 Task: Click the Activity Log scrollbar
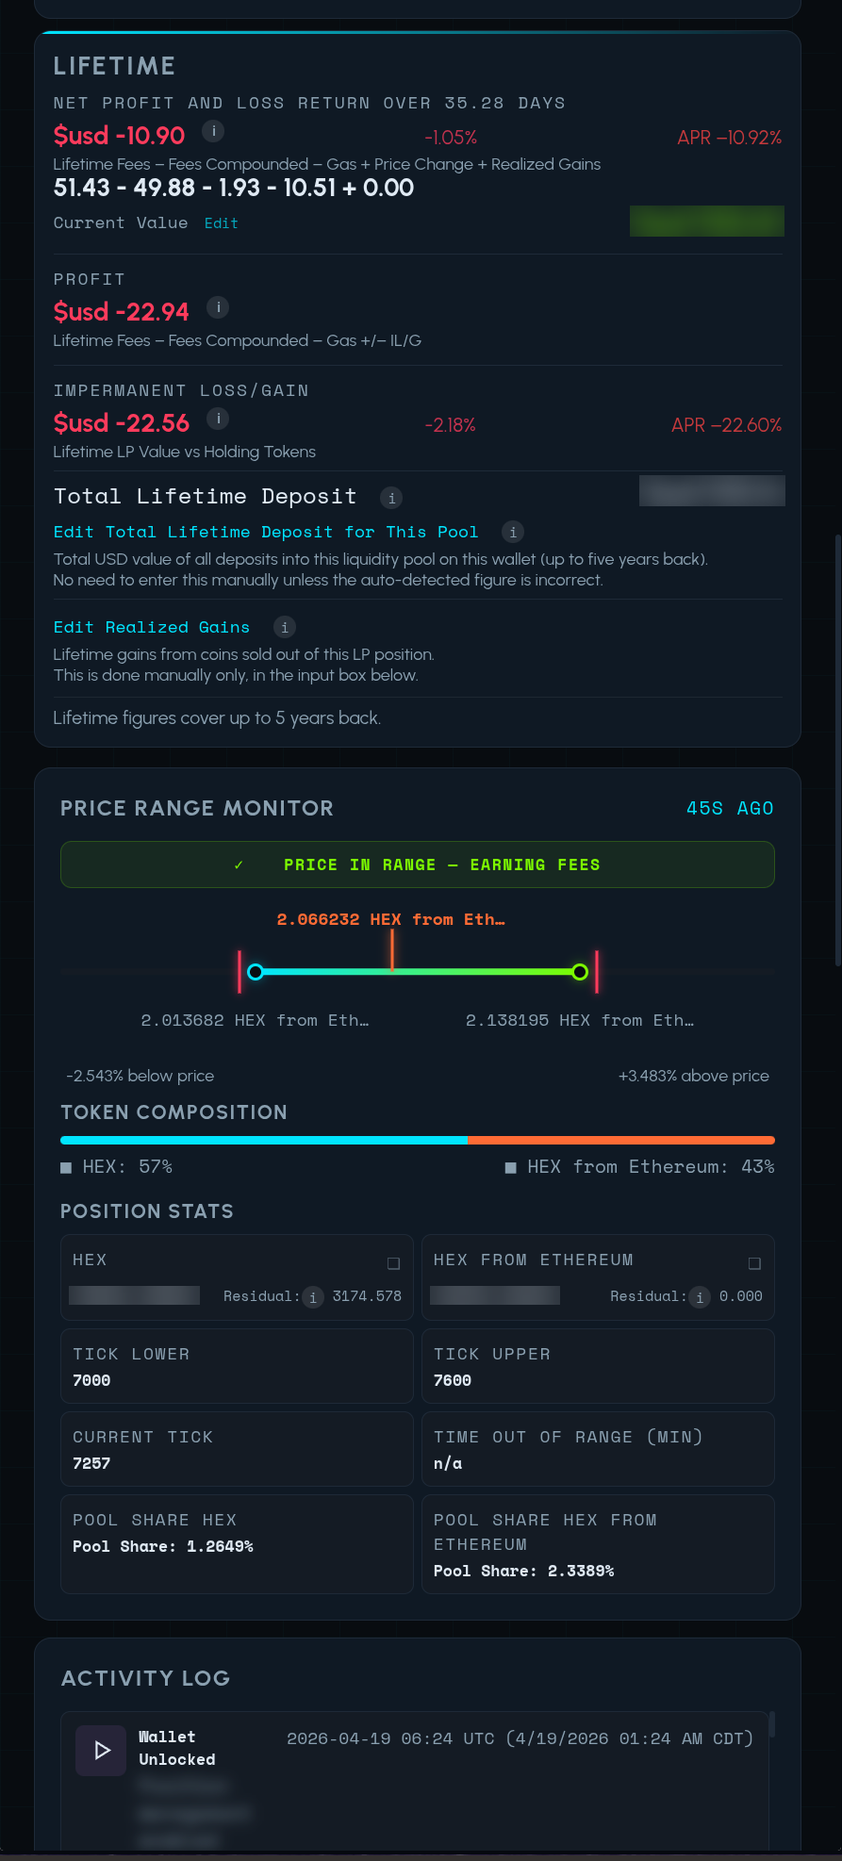click(x=772, y=1725)
